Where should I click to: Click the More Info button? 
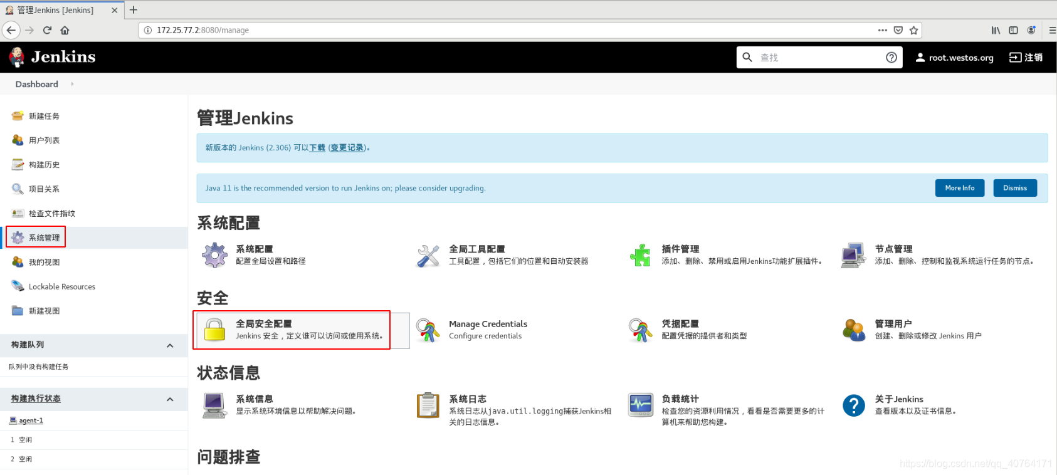click(960, 188)
